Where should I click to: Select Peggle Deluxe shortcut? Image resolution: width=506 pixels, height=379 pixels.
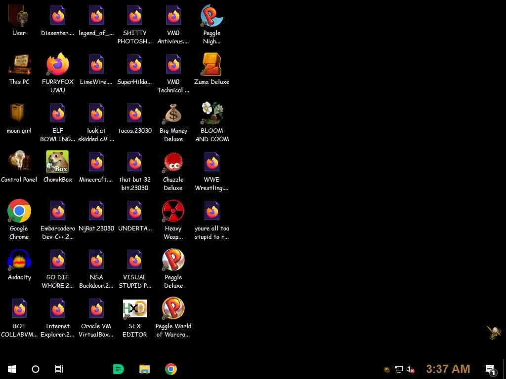click(x=173, y=260)
